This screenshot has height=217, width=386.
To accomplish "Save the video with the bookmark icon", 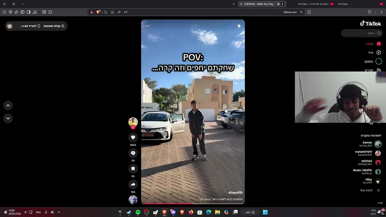I will [x=133, y=169].
